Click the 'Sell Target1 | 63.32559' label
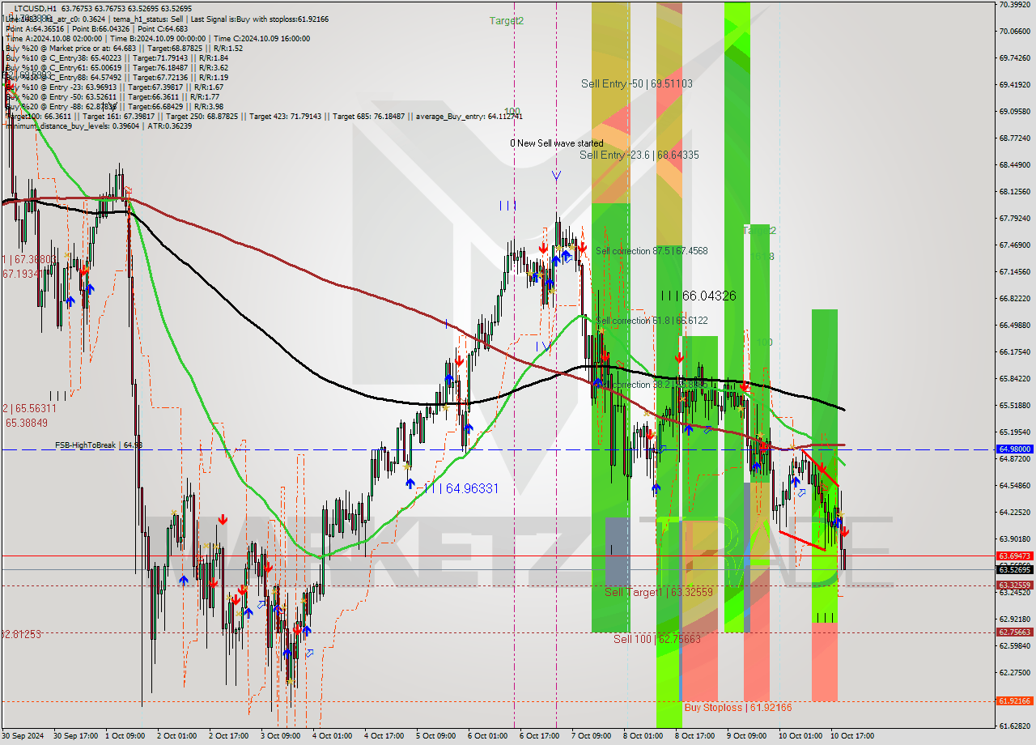1036x745 pixels. pyautogui.click(x=659, y=592)
